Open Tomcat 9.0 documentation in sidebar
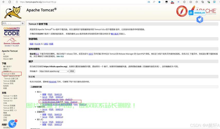 click(x=8, y=101)
